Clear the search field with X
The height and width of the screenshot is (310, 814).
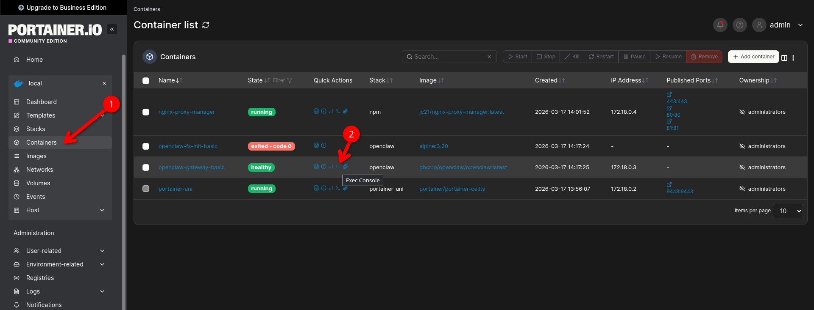click(489, 57)
